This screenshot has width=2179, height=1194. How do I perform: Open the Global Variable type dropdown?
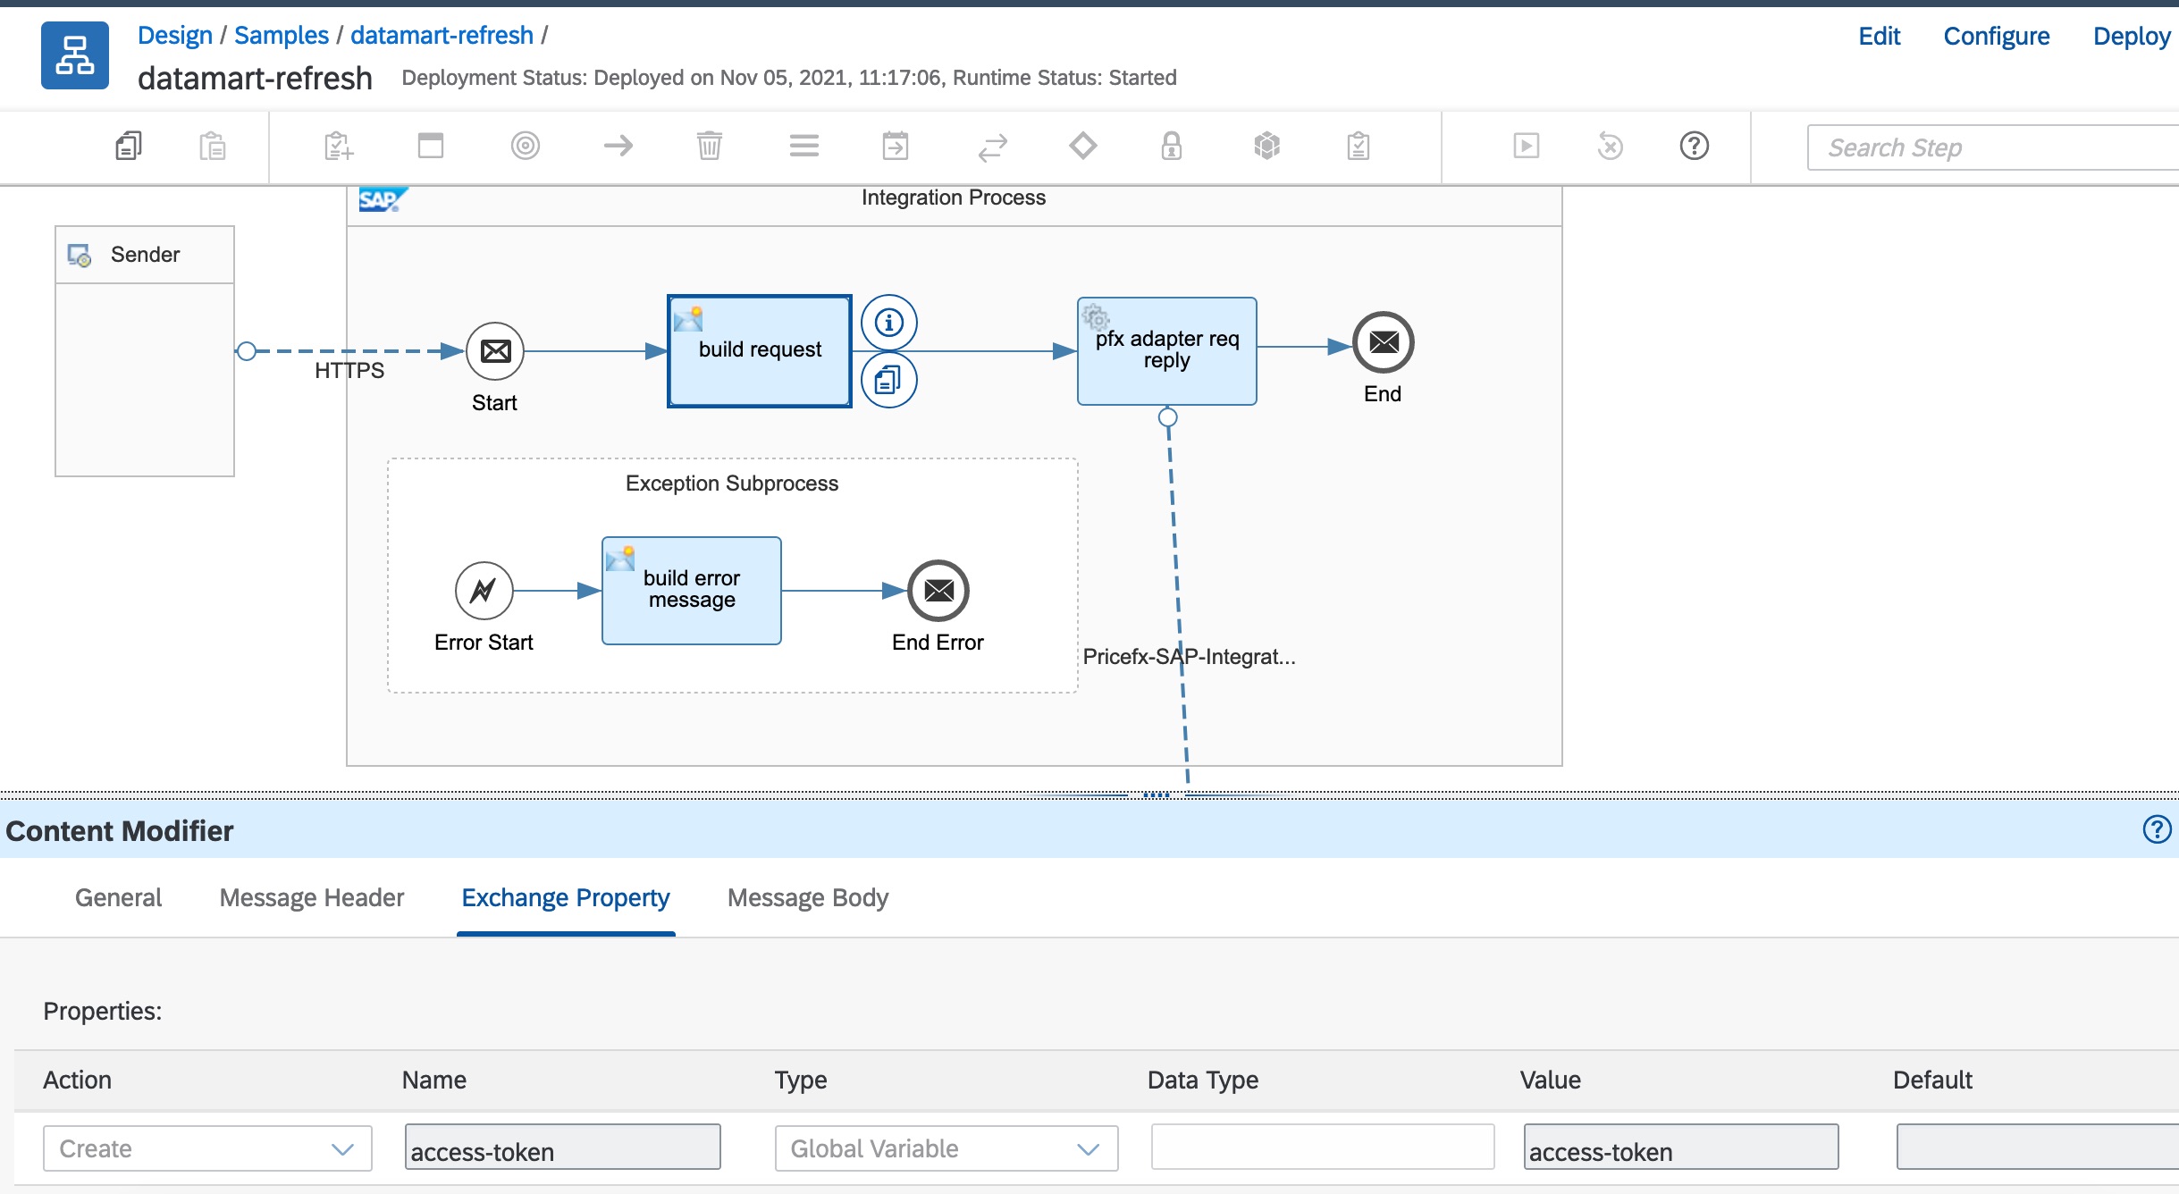(x=946, y=1148)
